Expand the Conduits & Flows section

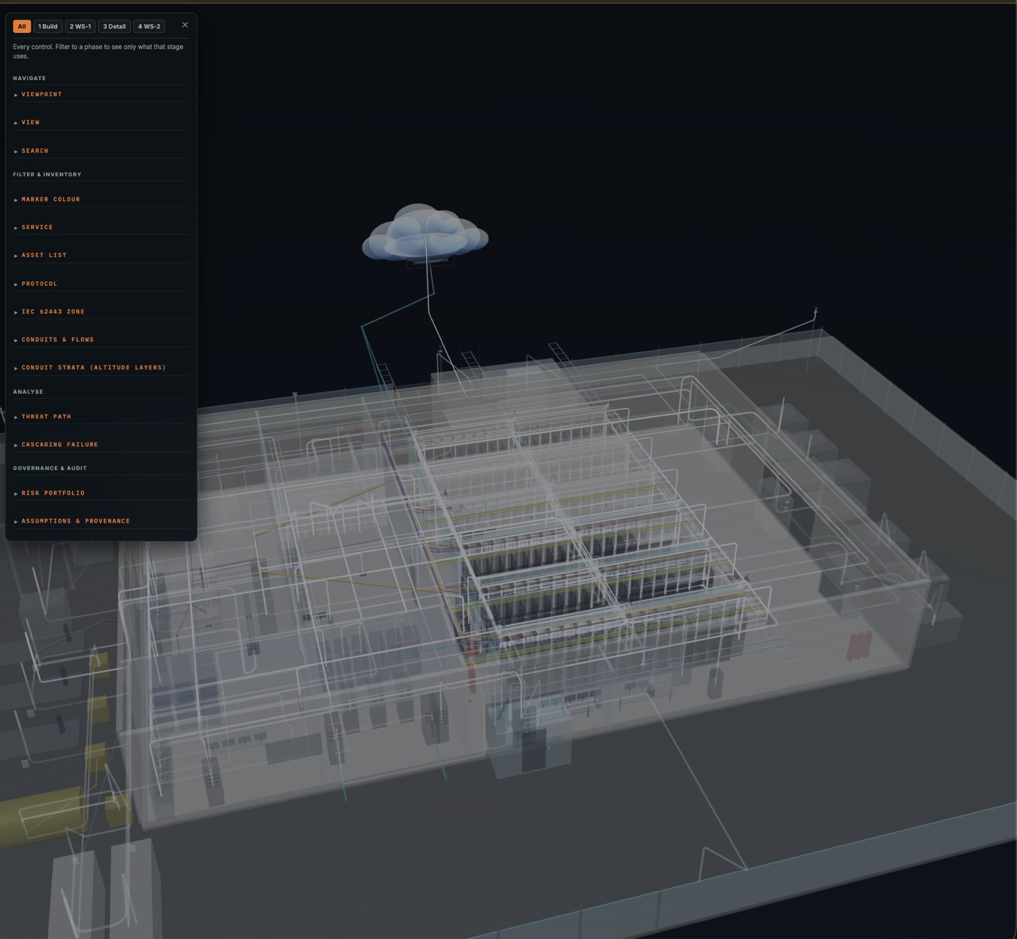click(x=101, y=339)
